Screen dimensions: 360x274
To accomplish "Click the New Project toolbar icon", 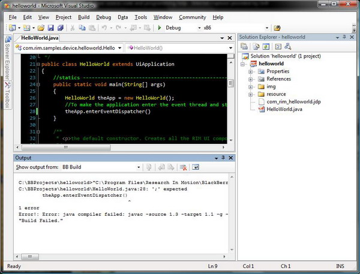I will coord(12,28).
